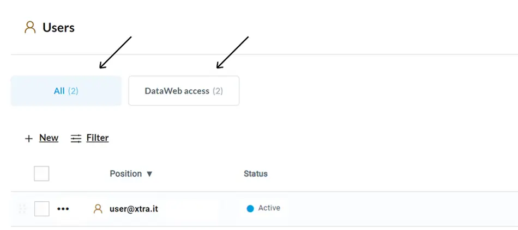The width and height of the screenshot is (518, 230).
Task: Check the box for user@xtra.it row
Action: click(x=41, y=209)
